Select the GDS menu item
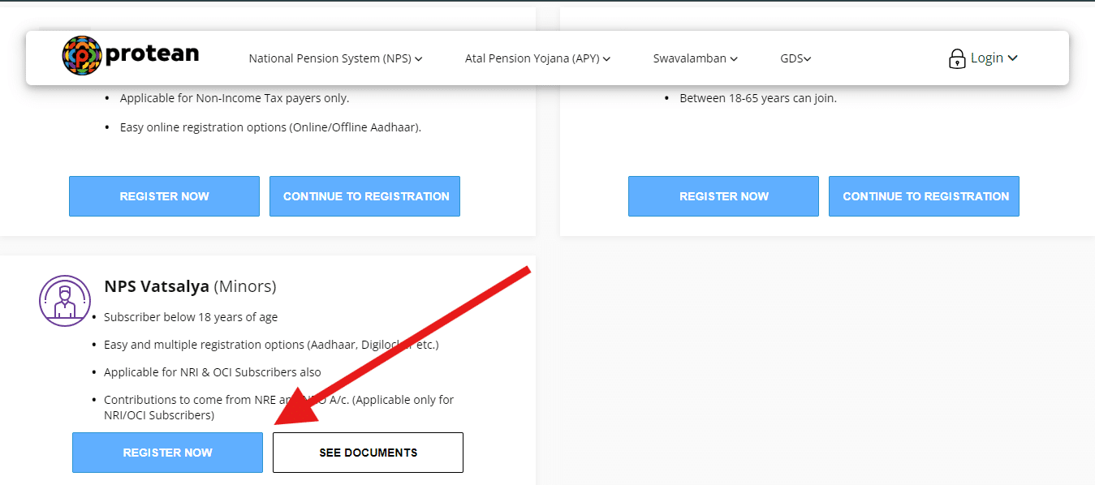 790,58
